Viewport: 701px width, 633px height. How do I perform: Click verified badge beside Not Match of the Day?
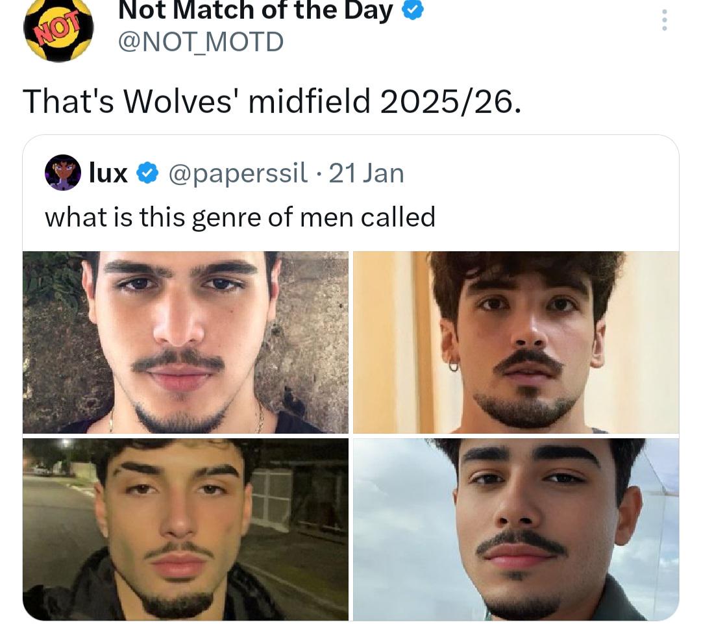coord(414,9)
